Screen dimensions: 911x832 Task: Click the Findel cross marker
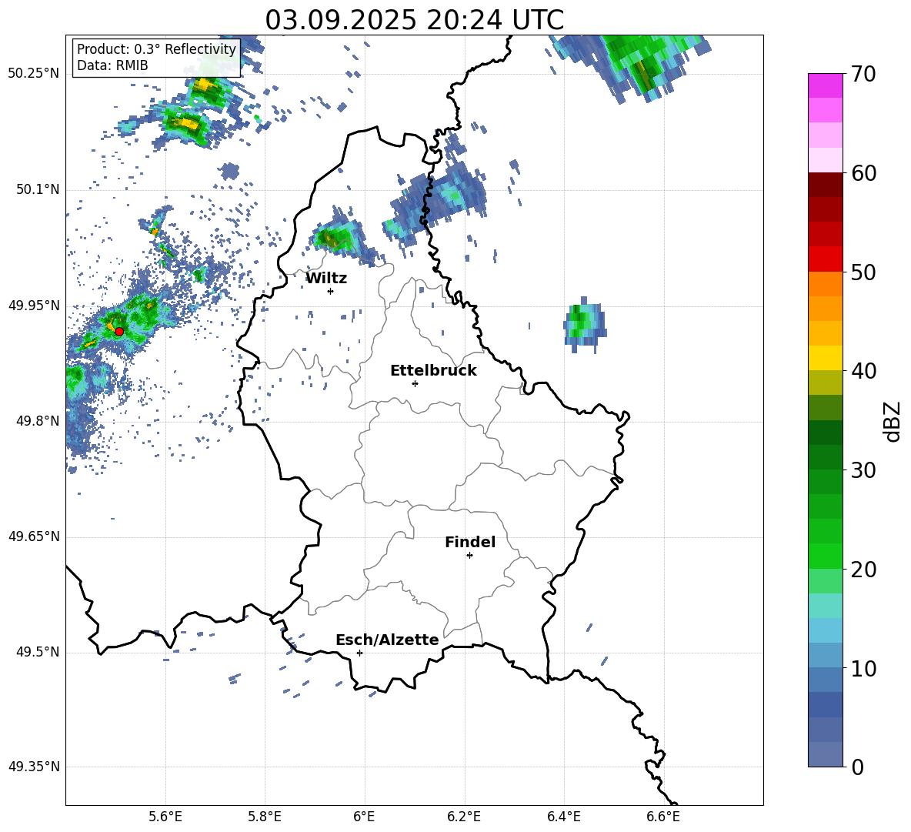[469, 556]
